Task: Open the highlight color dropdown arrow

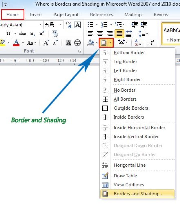Action: 9,43
